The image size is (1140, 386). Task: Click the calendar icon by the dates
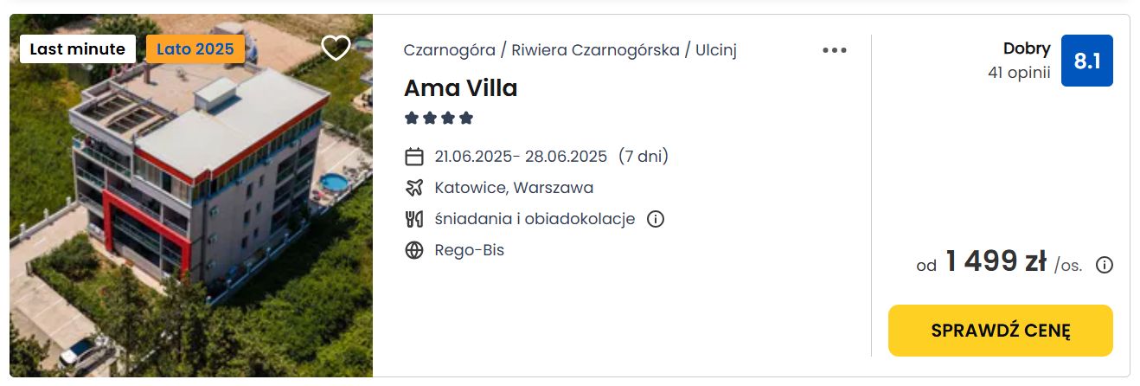tap(414, 157)
